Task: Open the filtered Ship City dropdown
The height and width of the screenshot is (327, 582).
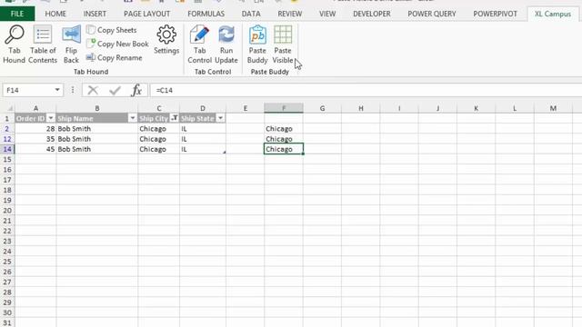Action: click(174, 118)
